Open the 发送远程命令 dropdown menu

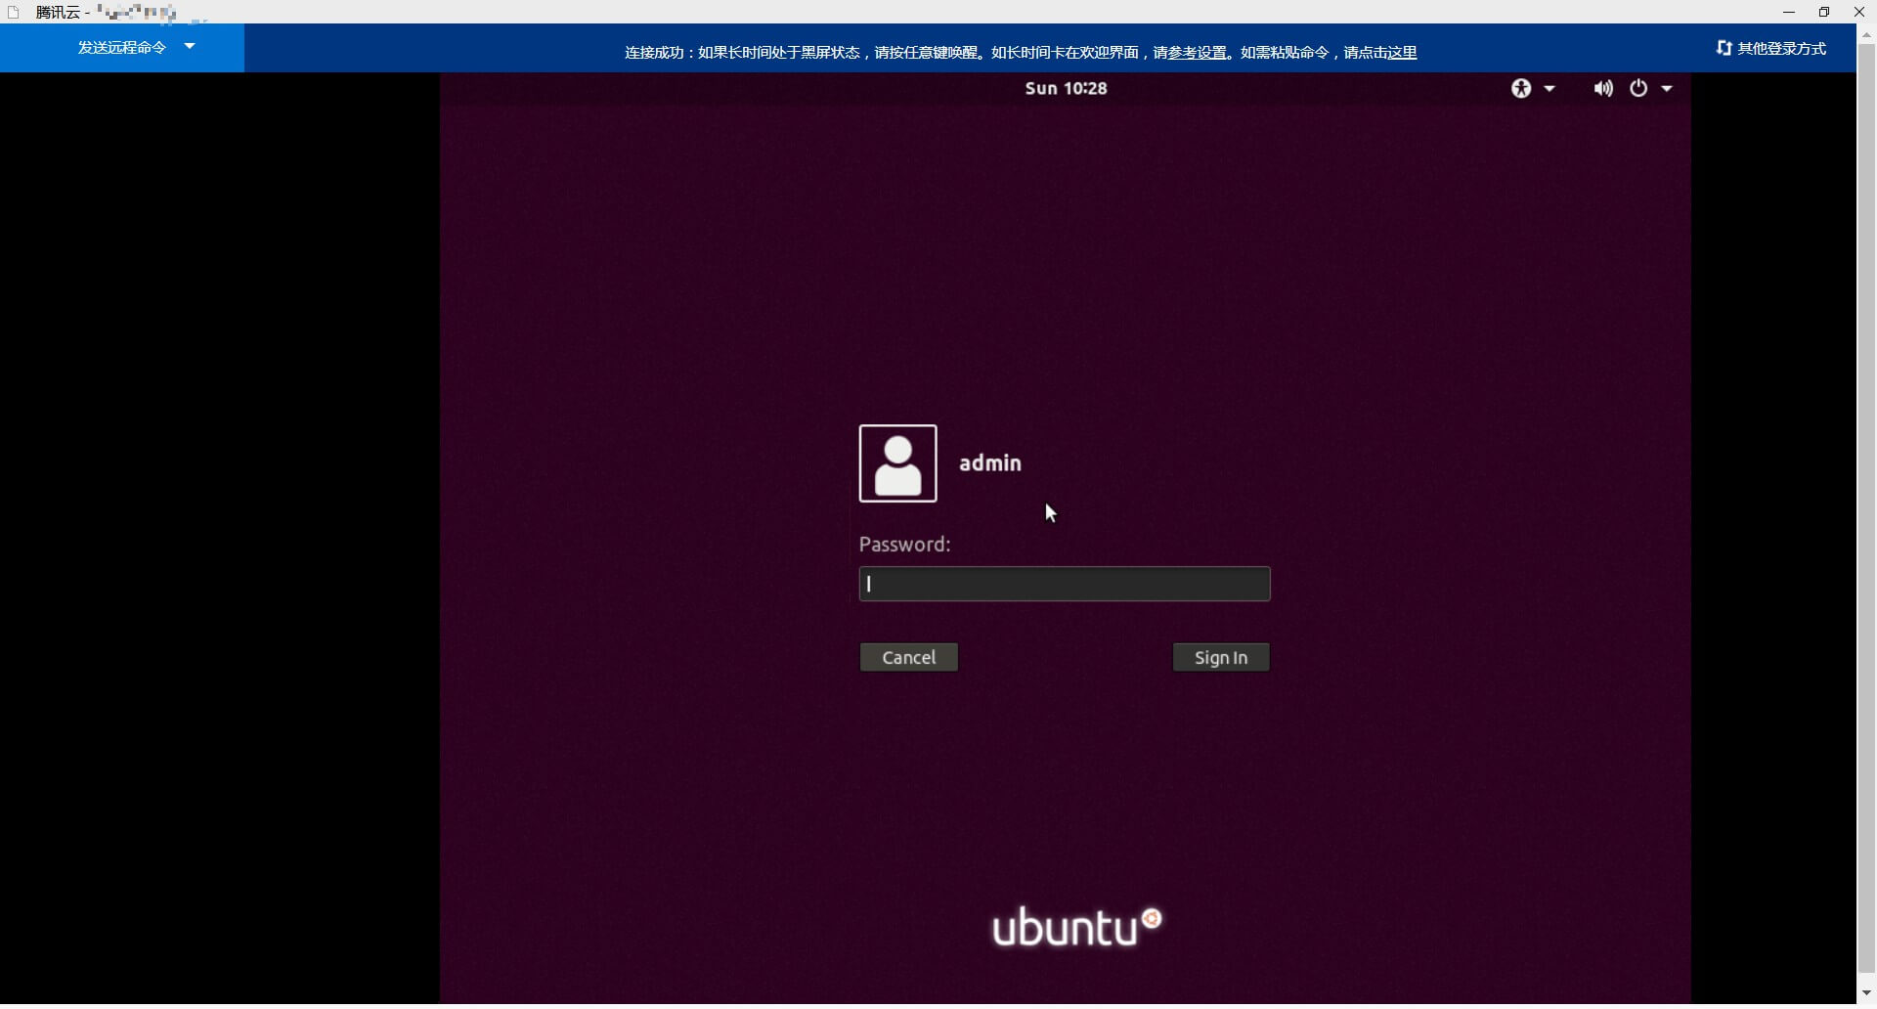[122, 47]
